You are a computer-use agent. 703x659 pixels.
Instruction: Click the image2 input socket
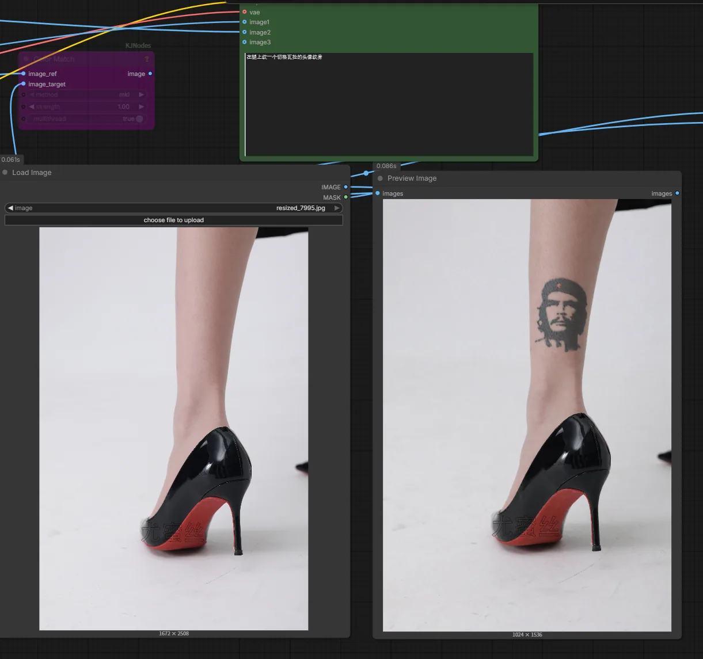pos(245,32)
